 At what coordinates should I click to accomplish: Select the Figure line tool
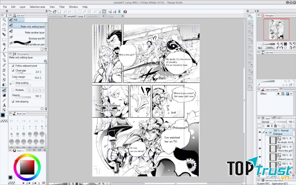coord(4,100)
